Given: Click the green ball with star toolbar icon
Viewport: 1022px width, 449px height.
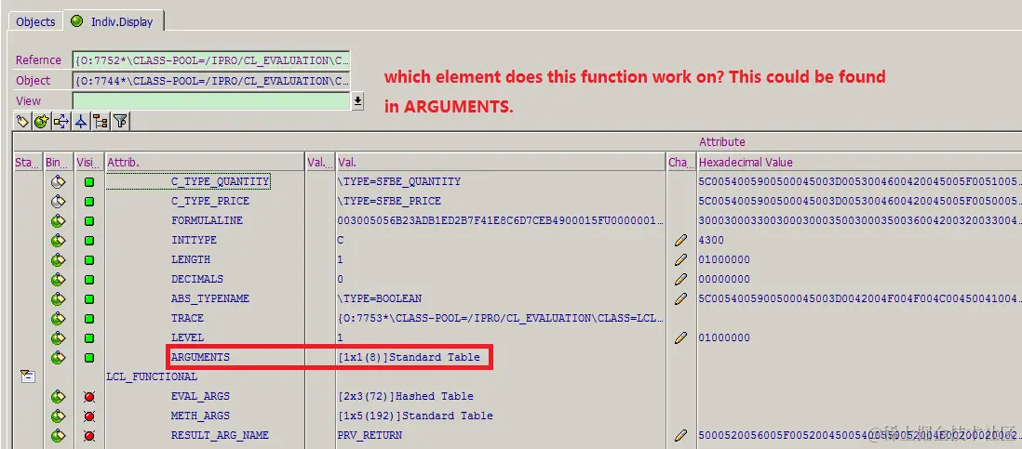Looking at the screenshot, I should point(42,121).
